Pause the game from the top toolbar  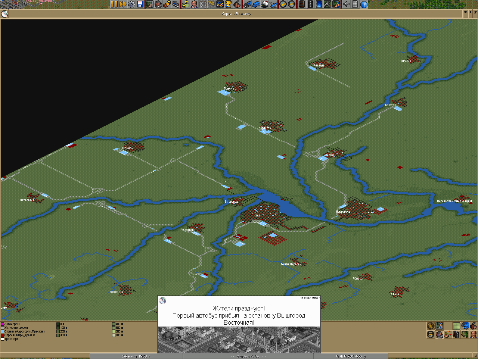coord(114,4)
